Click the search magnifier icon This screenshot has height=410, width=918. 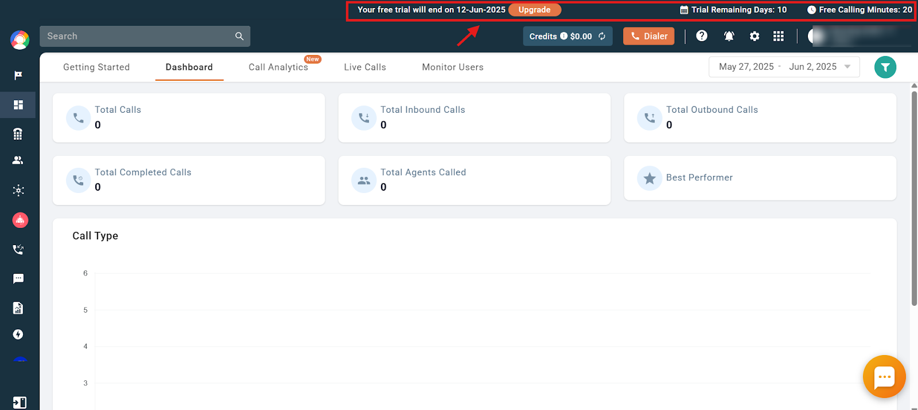coord(239,36)
